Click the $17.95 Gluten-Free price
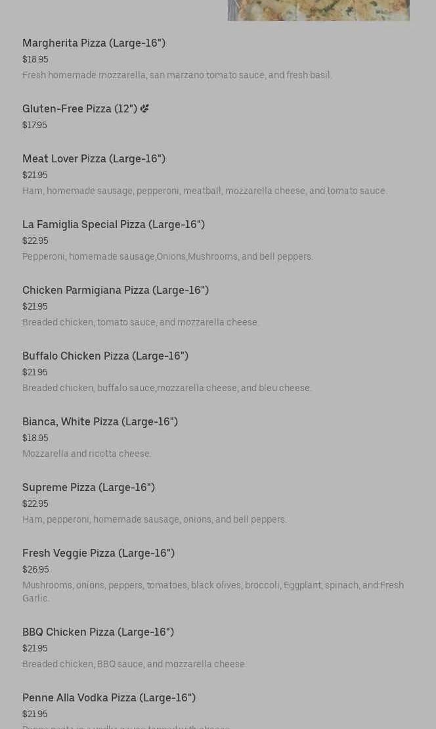The height and width of the screenshot is (729, 436). click(35, 126)
